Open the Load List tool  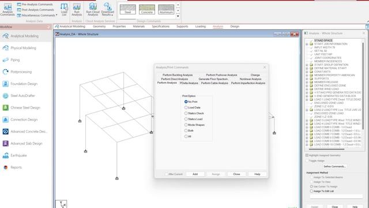tap(64, 10)
